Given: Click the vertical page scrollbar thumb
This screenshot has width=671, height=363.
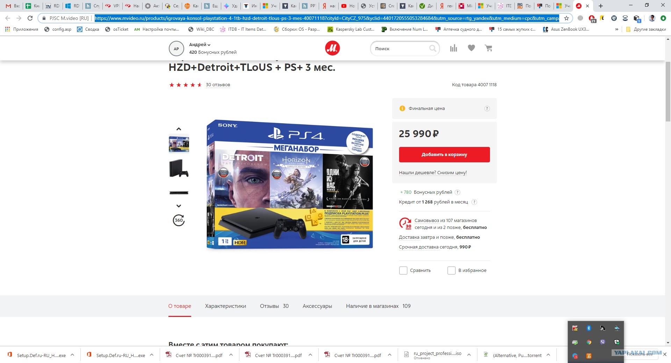Looking at the screenshot, I should click(x=668, y=91).
